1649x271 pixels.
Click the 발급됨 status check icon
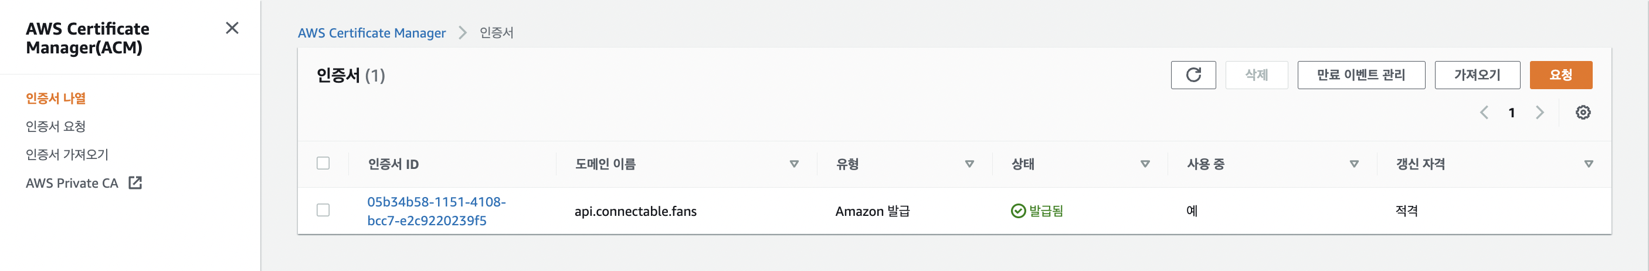pyautogui.click(x=1018, y=211)
